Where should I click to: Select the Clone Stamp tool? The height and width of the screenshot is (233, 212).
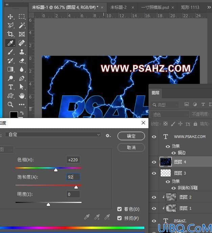coord(22,52)
